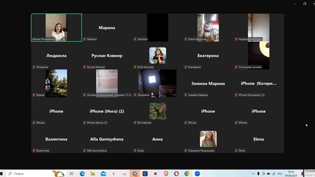Open Mail app from the taskbar

tap(103, 174)
